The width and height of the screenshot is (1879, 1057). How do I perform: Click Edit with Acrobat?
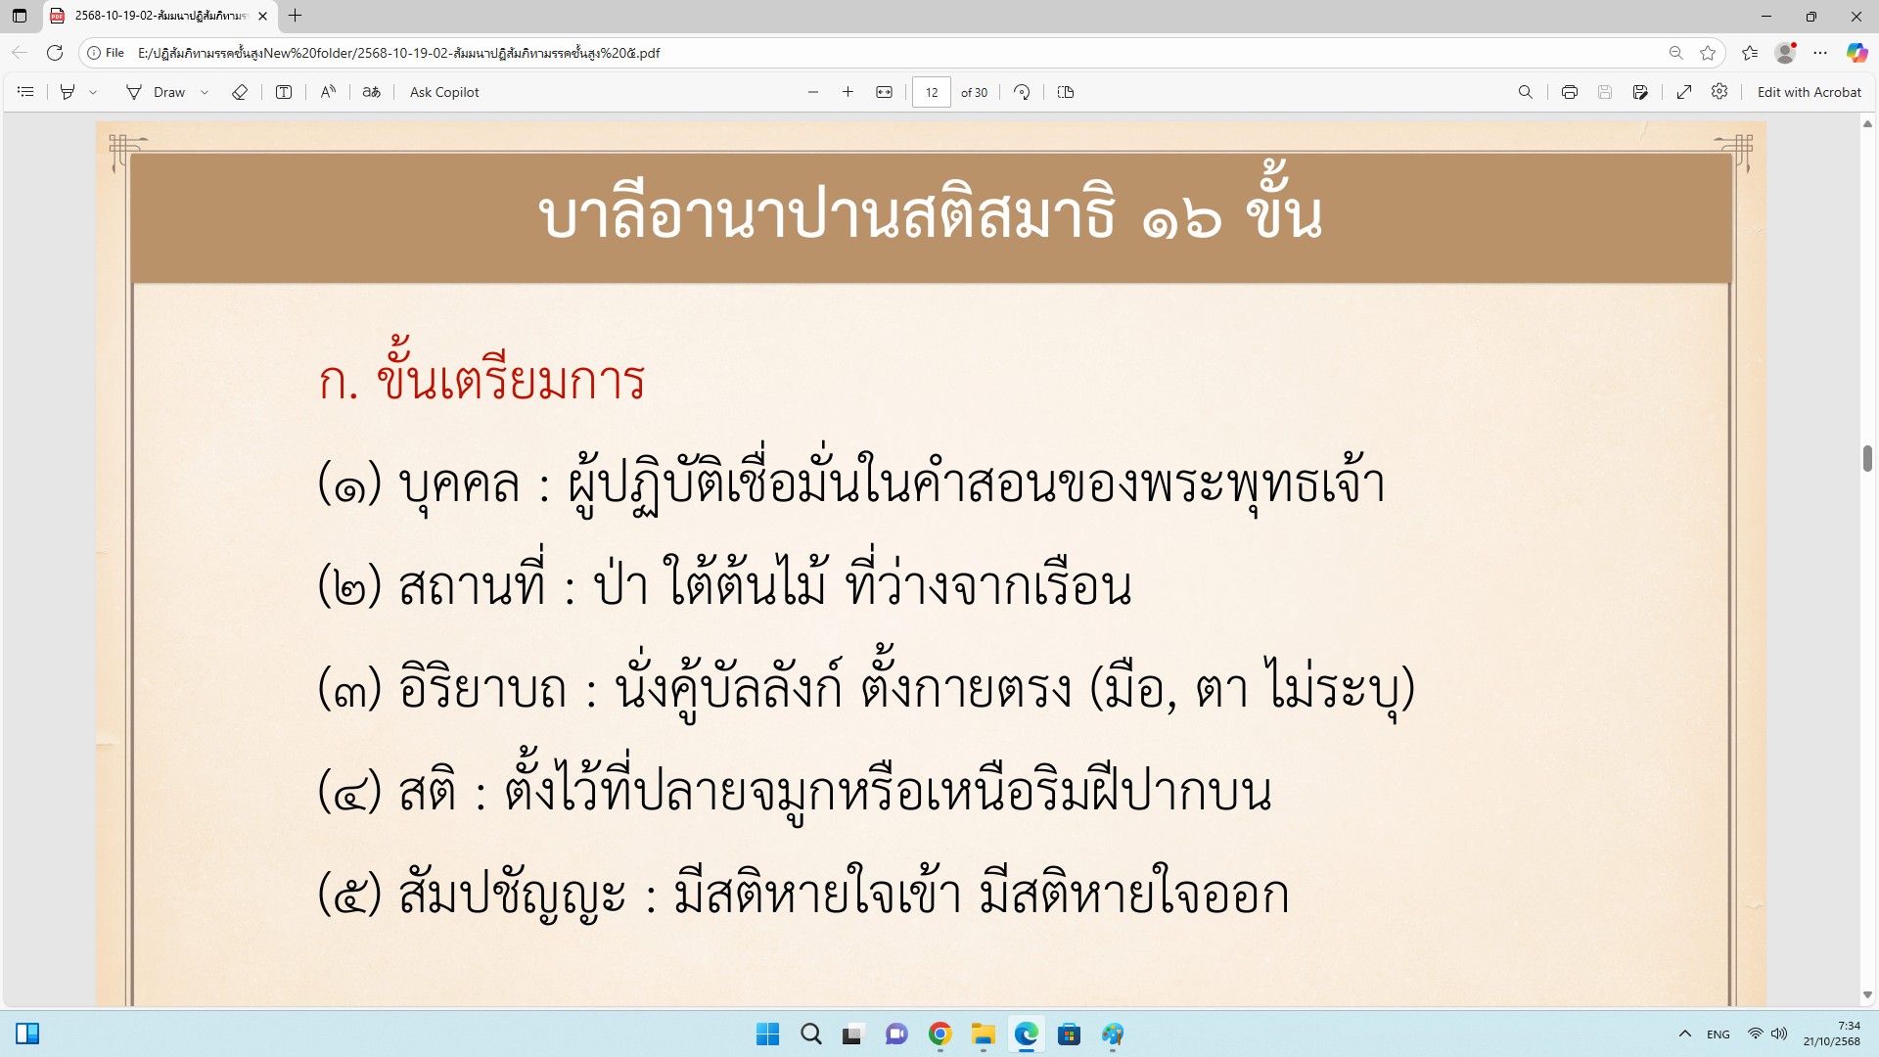[1809, 92]
